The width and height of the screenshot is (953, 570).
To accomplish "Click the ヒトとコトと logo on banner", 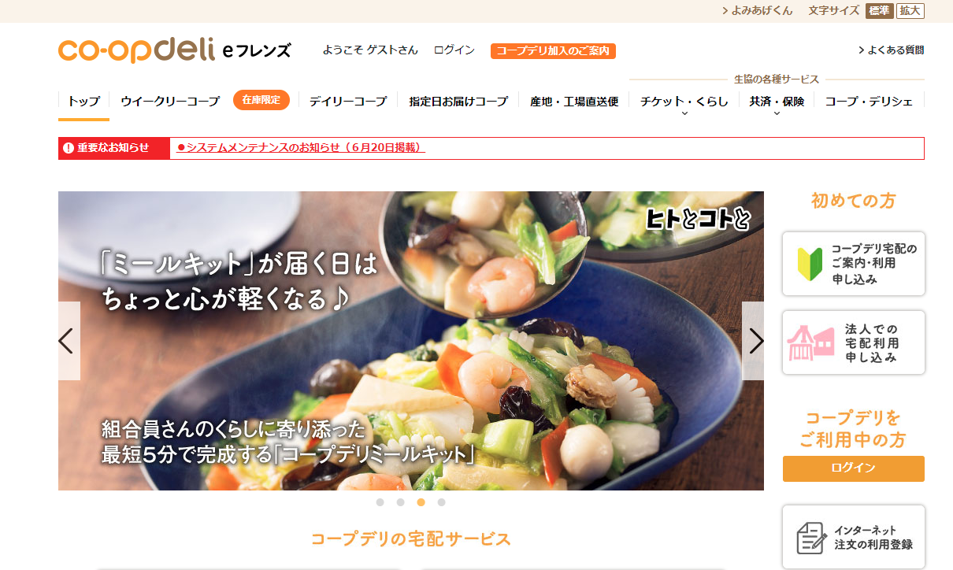I will (697, 219).
